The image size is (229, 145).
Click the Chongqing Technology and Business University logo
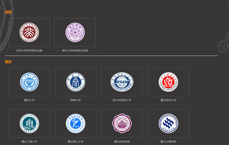point(29,123)
